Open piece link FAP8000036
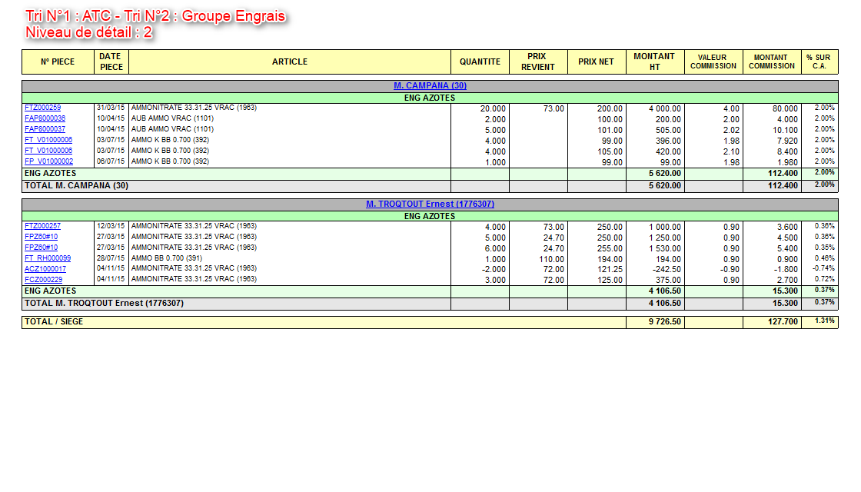The height and width of the screenshot is (492, 861). point(45,119)
